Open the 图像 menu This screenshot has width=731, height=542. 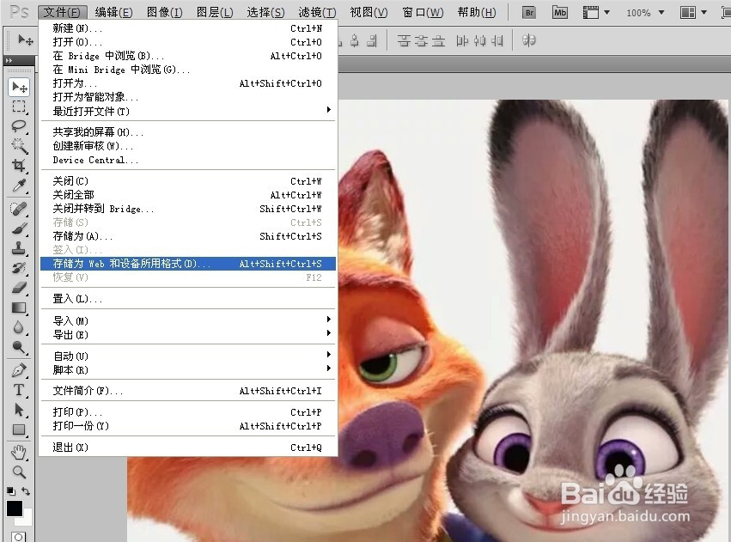(x=165, y=13)
